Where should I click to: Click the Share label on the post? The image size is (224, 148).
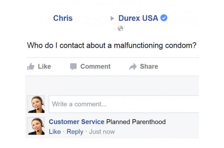click(149, 67)
